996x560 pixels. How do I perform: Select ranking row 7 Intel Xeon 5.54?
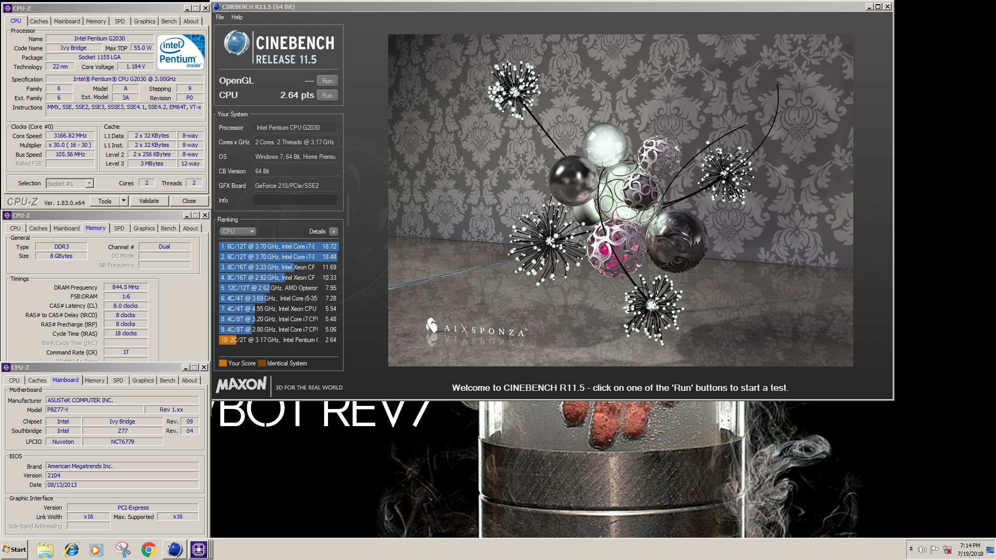tap(279, 309)
